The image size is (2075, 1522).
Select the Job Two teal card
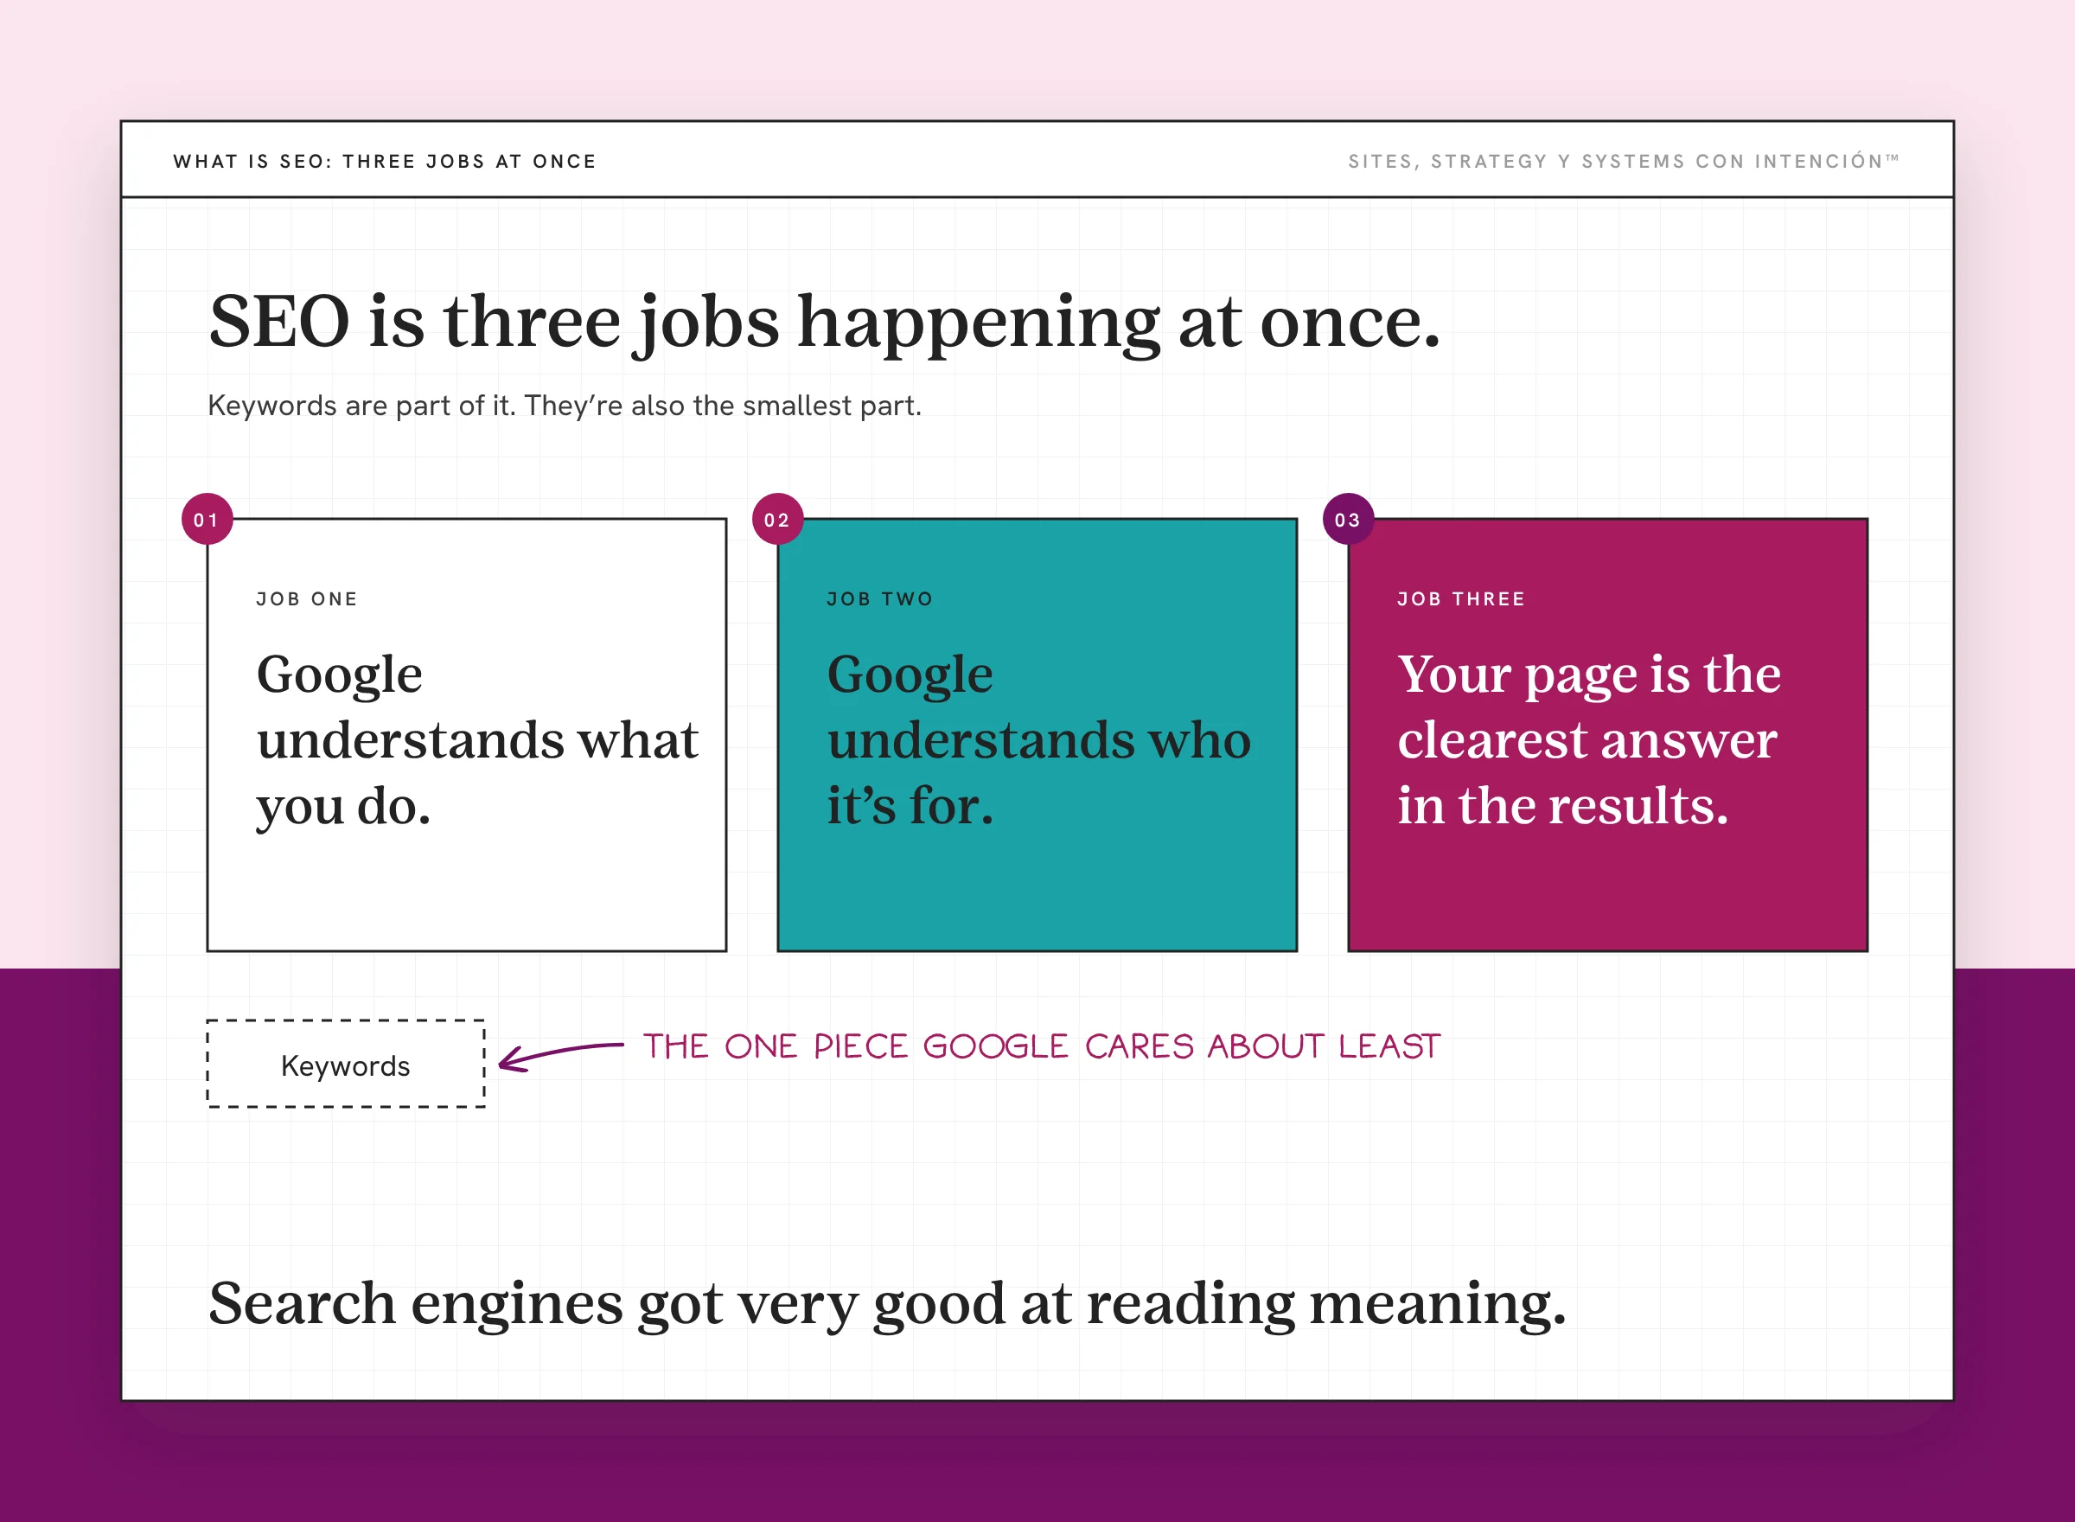pyautogui.click(x=1037, y=734)
